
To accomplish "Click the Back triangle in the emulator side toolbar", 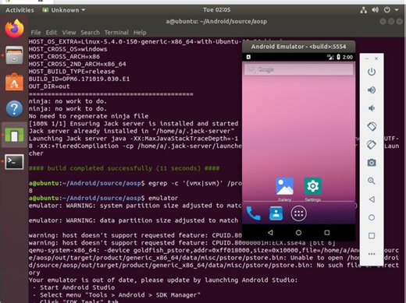I will [x=372, y=199].
